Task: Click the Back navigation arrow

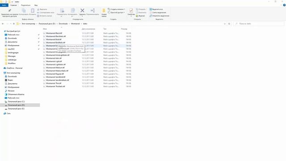Action: [x=3, y=24]
